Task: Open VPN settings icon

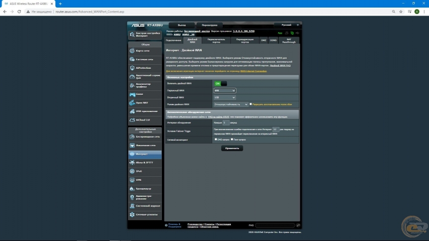Action: pos(132,180)
